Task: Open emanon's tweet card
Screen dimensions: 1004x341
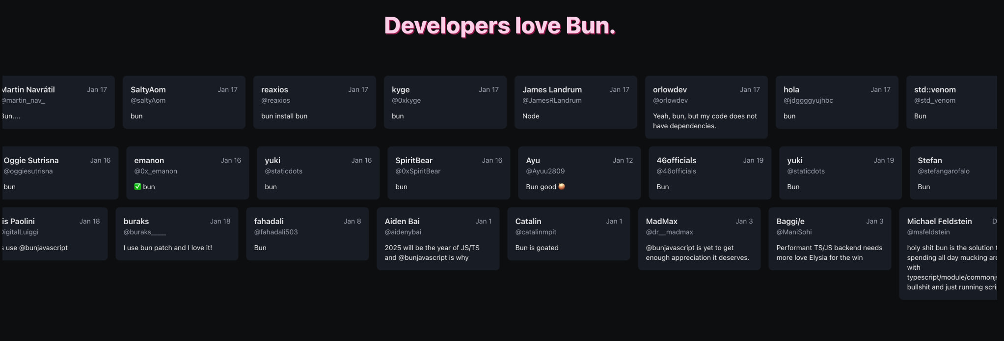Action: coord(188,173)
